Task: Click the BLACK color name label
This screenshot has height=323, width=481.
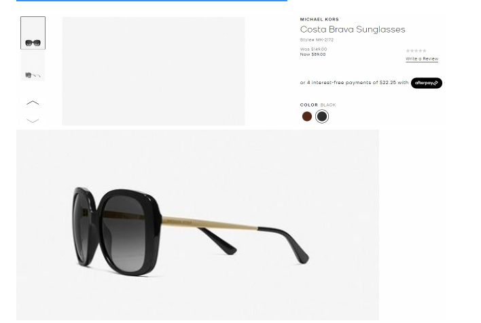Action: tap(328, 104)
